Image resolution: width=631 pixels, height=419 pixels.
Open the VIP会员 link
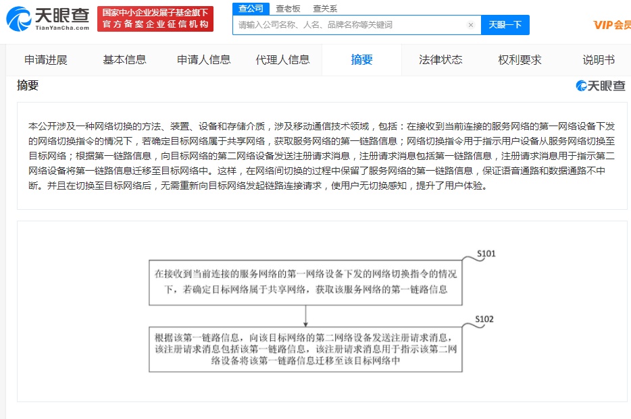(612, 25)
